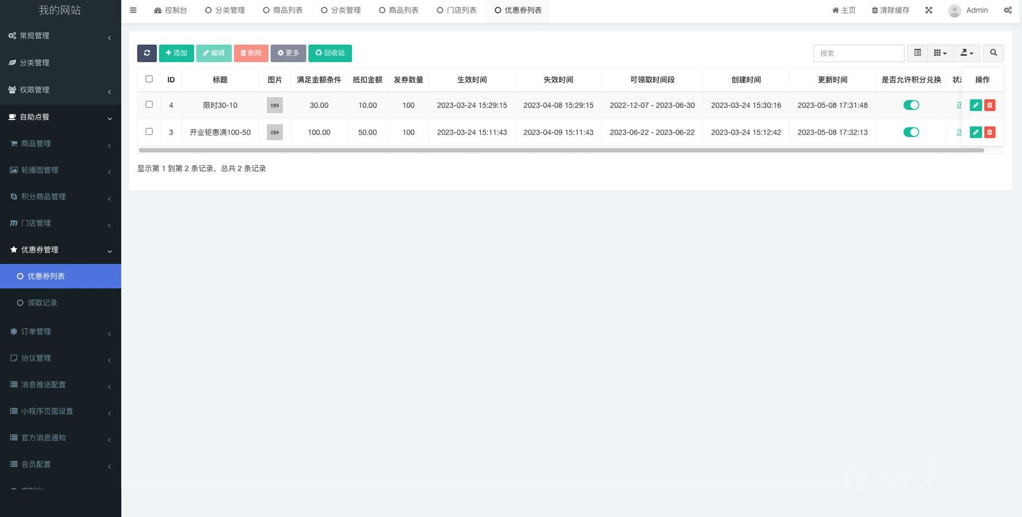Toggle points exchange switch for 限时30-10
Screen dimensions: 1022x517
tap(911, 105)
